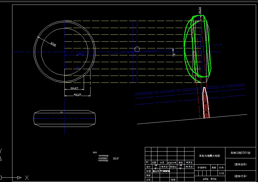The width and height of the screenshot is (258, 182).
Task: Click the 批准 cell label
Action: click(173, 180)
